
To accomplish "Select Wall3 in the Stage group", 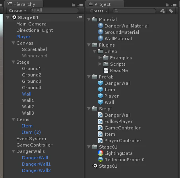I will click(x=28, y=113).
